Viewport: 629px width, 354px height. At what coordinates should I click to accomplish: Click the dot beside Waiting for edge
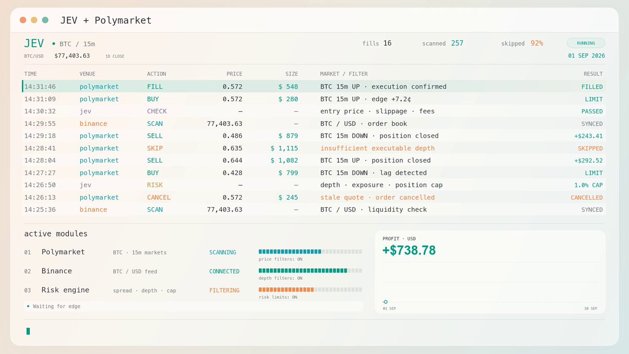[x=28, y=306]
